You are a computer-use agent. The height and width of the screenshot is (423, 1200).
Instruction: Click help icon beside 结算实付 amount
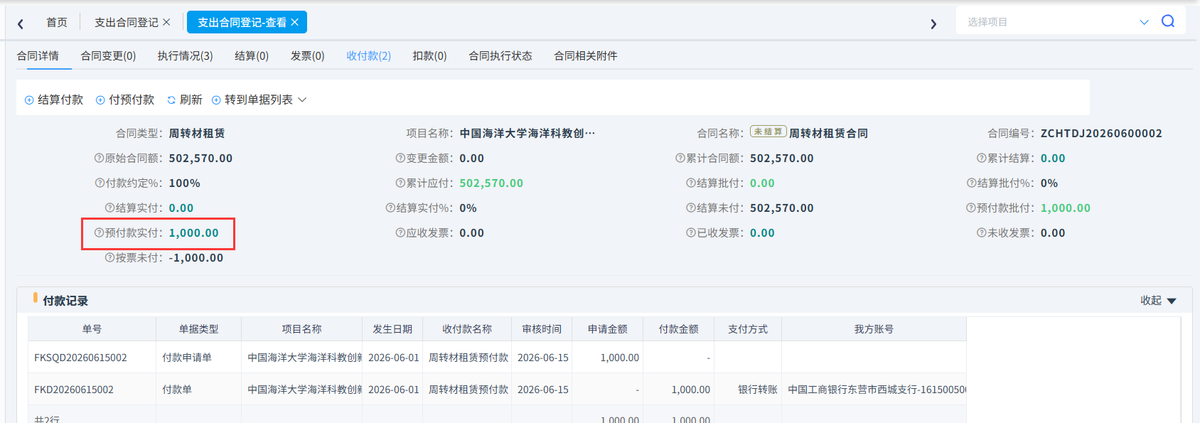point(110,208)
